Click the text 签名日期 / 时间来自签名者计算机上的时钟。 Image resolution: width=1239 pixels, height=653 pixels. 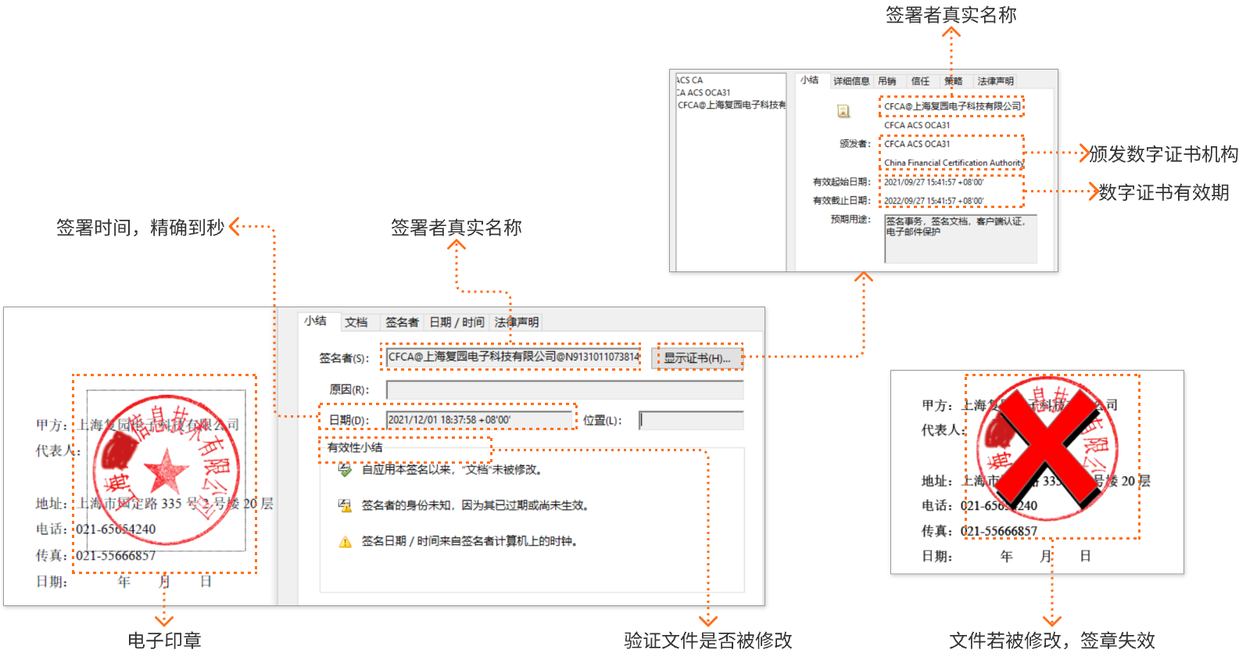coord(469,541)
